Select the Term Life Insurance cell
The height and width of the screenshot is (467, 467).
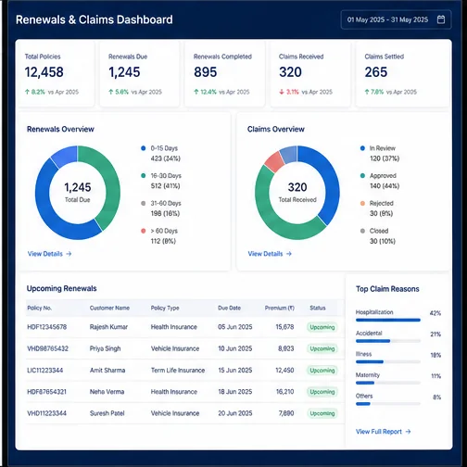tap(178, 370)
